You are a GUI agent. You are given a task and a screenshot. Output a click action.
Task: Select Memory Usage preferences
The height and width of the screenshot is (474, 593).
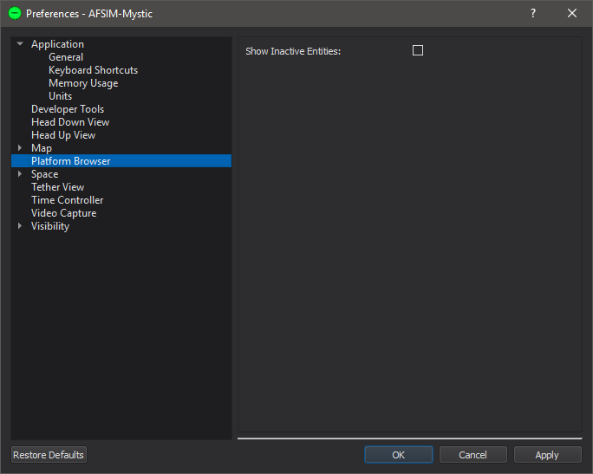pyautogui.click(x=83, y=83)
